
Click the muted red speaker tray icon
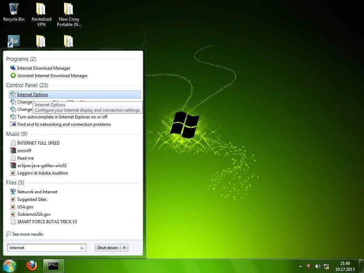click(309, 266)
